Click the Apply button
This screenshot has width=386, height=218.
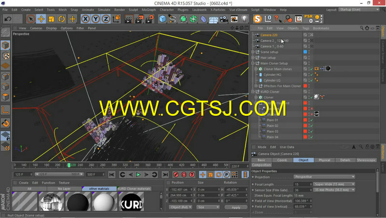coord(235,207)
